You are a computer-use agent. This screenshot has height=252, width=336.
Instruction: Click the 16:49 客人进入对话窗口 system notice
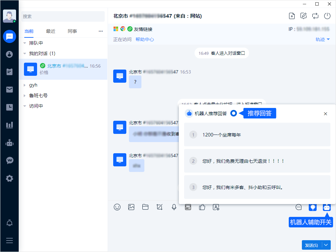click(x=221, y=53)
